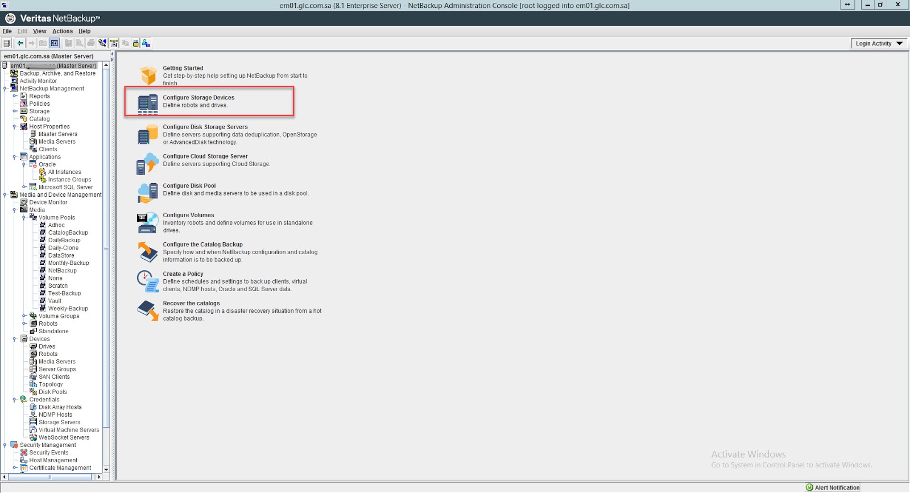The image size is (910, 493).
Task: Open Create a Policy wizard
Action: click(183, 274)
